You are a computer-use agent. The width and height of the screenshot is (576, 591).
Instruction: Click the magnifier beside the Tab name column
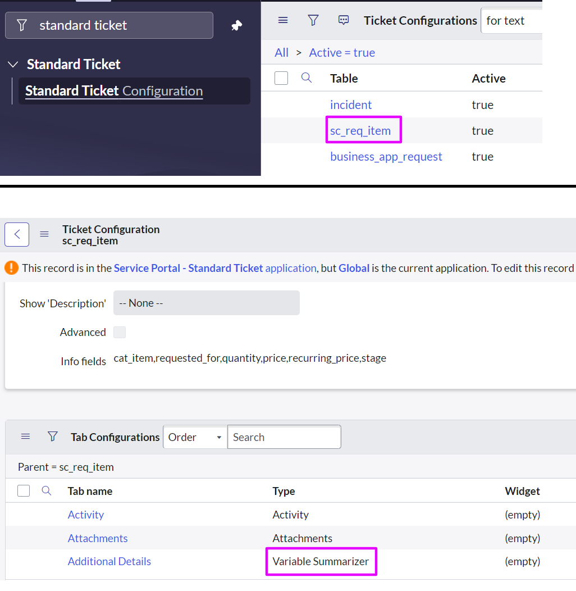coord(47,491)
